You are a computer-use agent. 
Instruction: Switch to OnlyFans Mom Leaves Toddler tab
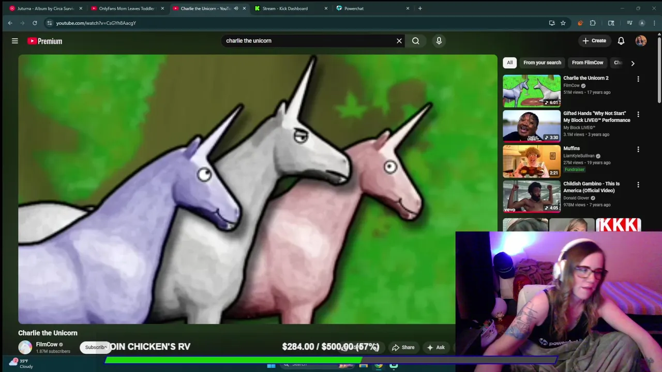point(127,8)
